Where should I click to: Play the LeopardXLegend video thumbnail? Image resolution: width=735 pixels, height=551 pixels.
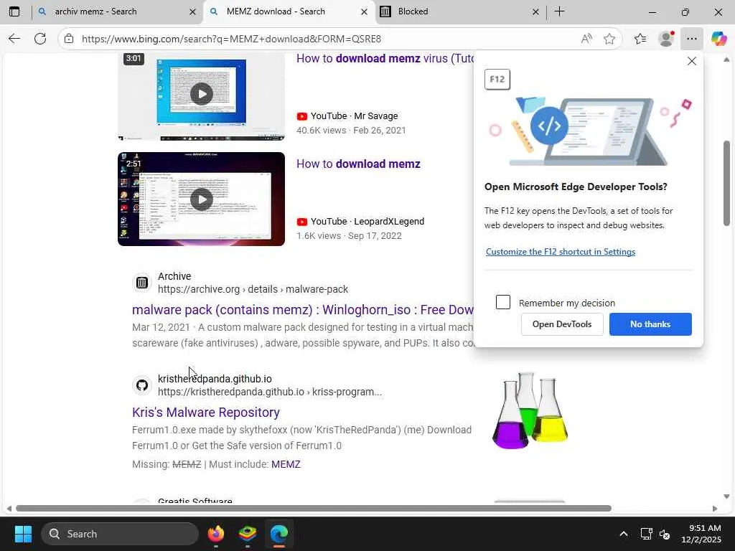tap(201, 199)
